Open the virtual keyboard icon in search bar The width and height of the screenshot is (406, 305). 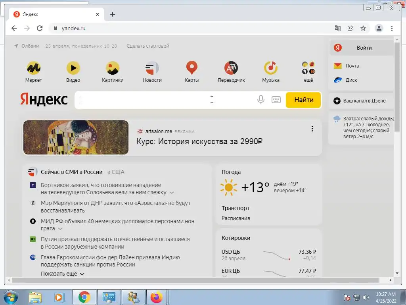pyautogui.click(x=276, y=100)
